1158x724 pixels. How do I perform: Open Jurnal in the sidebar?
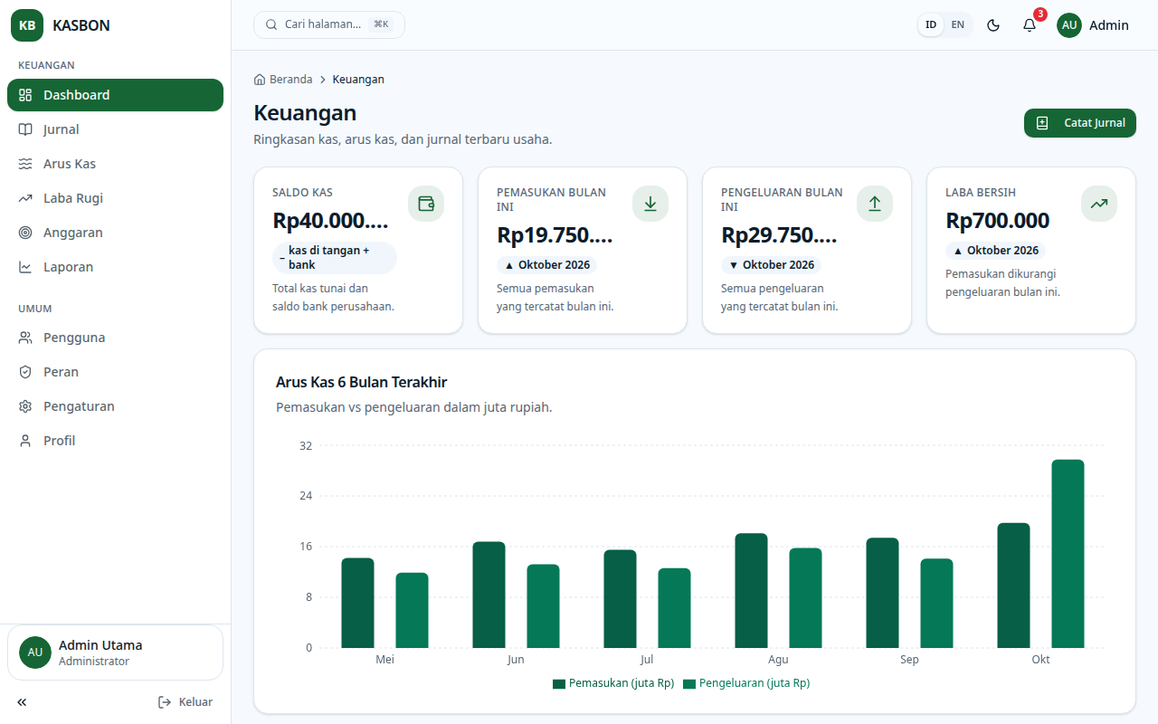(115, 129)
